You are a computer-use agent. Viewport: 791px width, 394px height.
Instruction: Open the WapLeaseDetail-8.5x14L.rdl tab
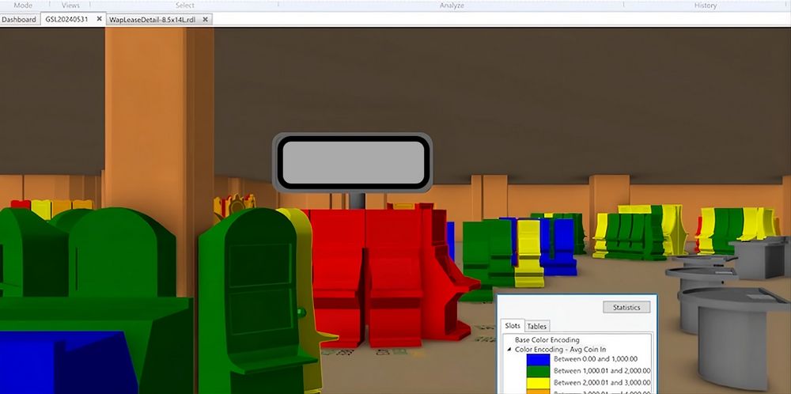153,19
